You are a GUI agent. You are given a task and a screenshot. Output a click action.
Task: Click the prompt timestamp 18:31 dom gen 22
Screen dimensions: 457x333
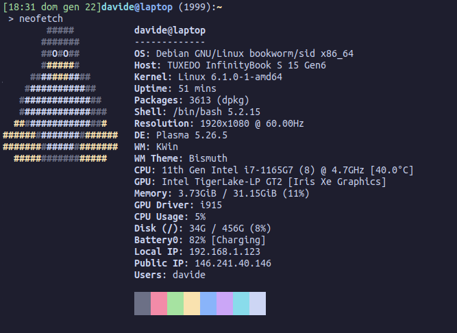tap(52, 7)
